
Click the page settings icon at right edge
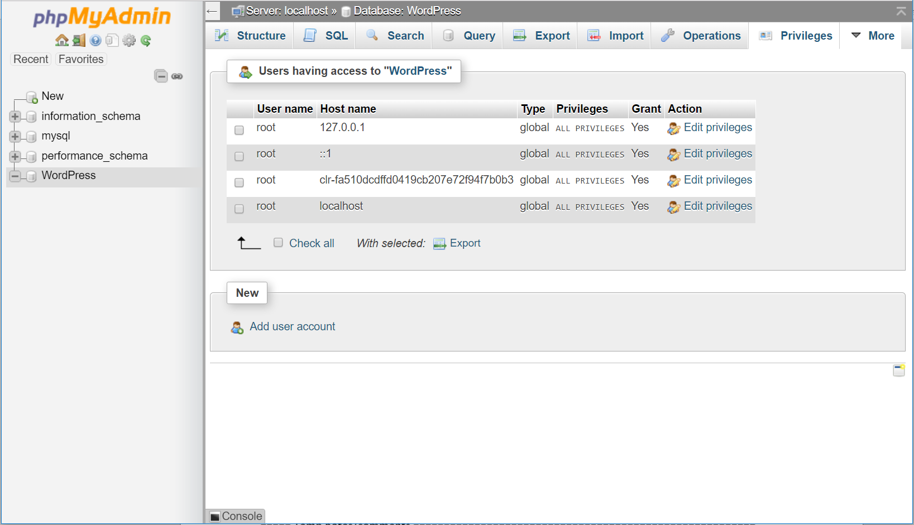point(899,370)
